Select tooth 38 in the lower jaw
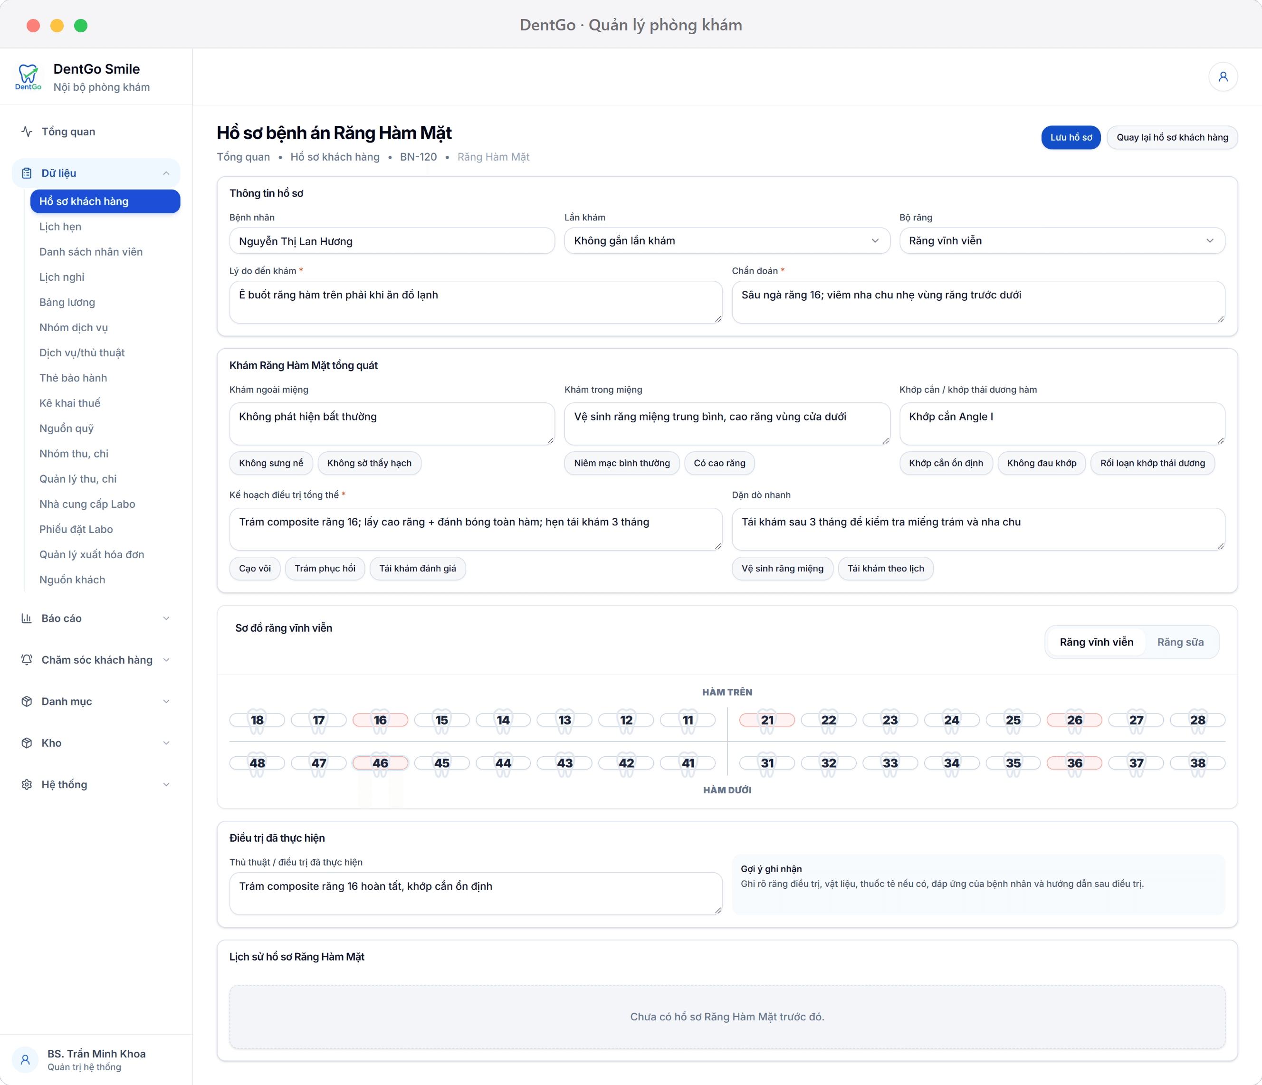The width and height of the screenshot is (1262, 1085). [x=1197, y=763]
